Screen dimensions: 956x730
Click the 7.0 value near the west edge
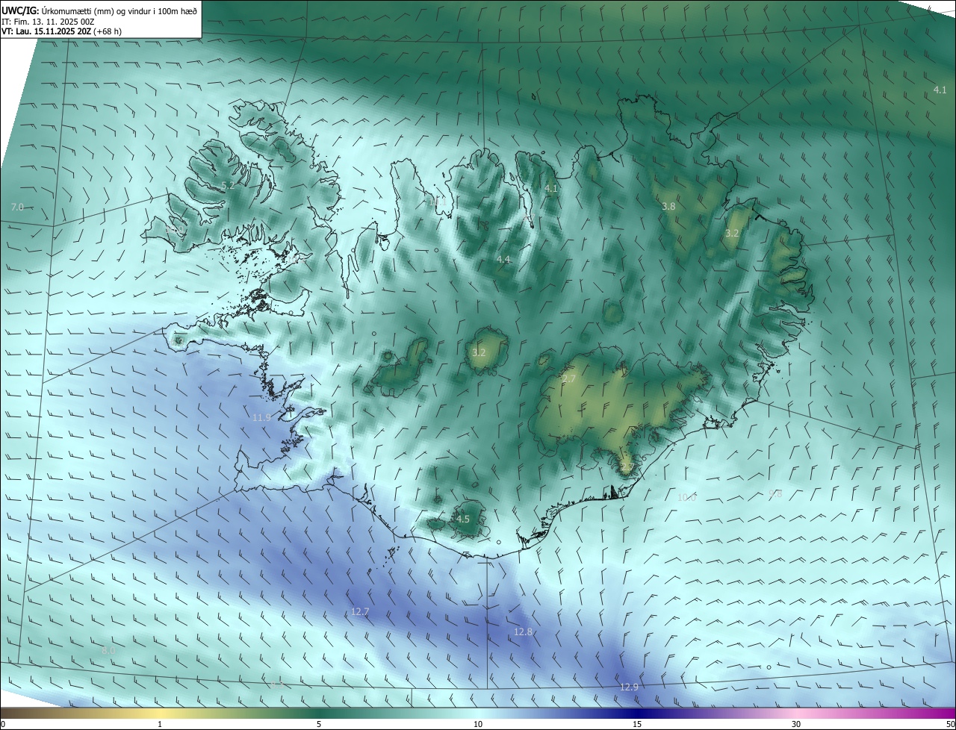(x=17, y=206)
